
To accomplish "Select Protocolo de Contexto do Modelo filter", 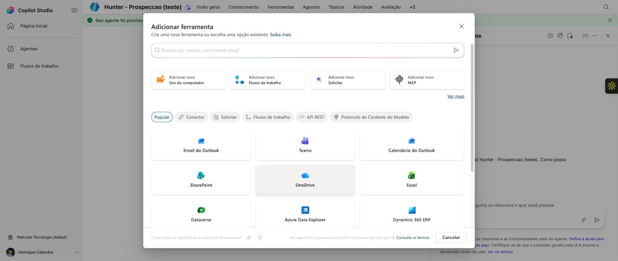I will tap(371, 117).
